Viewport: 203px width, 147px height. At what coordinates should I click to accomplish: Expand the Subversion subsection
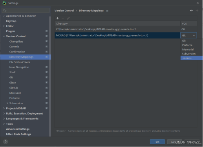click(x=7, y=103)
